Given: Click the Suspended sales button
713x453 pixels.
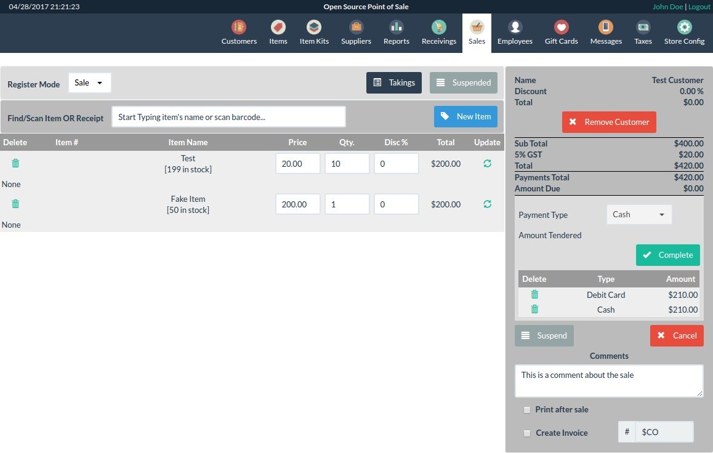Looking at the screenshot, I should pyautogui.click(x=464, y=82).
